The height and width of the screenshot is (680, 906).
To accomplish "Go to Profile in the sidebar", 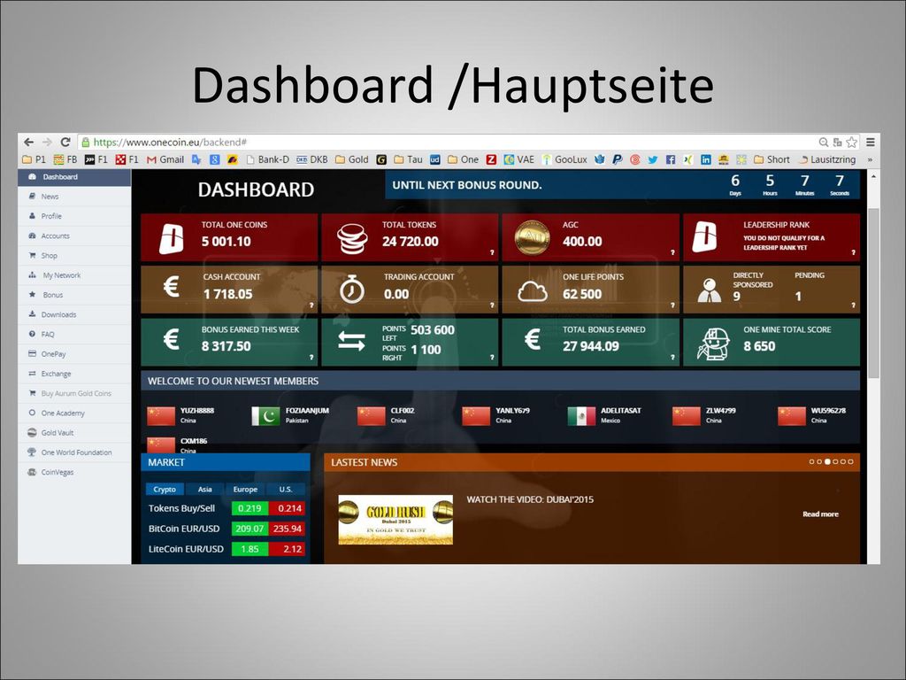I will click(x=74, y=216).
